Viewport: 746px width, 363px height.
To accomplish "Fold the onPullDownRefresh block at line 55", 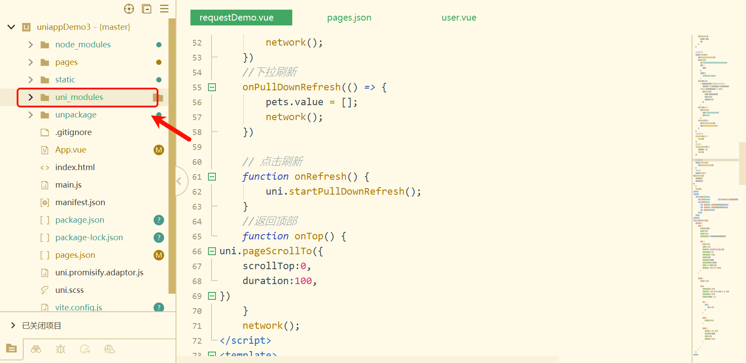I will tap(212, 87).
